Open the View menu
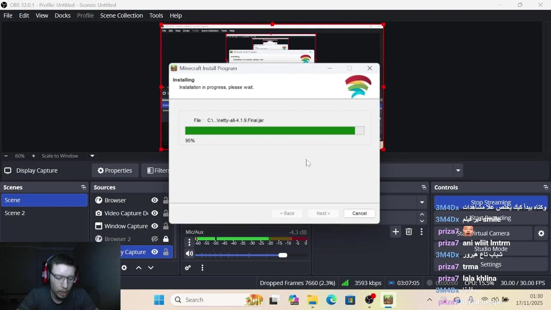The height and width of the screenshot is (310, 551). pyautogui.click(x=42, y=15)
